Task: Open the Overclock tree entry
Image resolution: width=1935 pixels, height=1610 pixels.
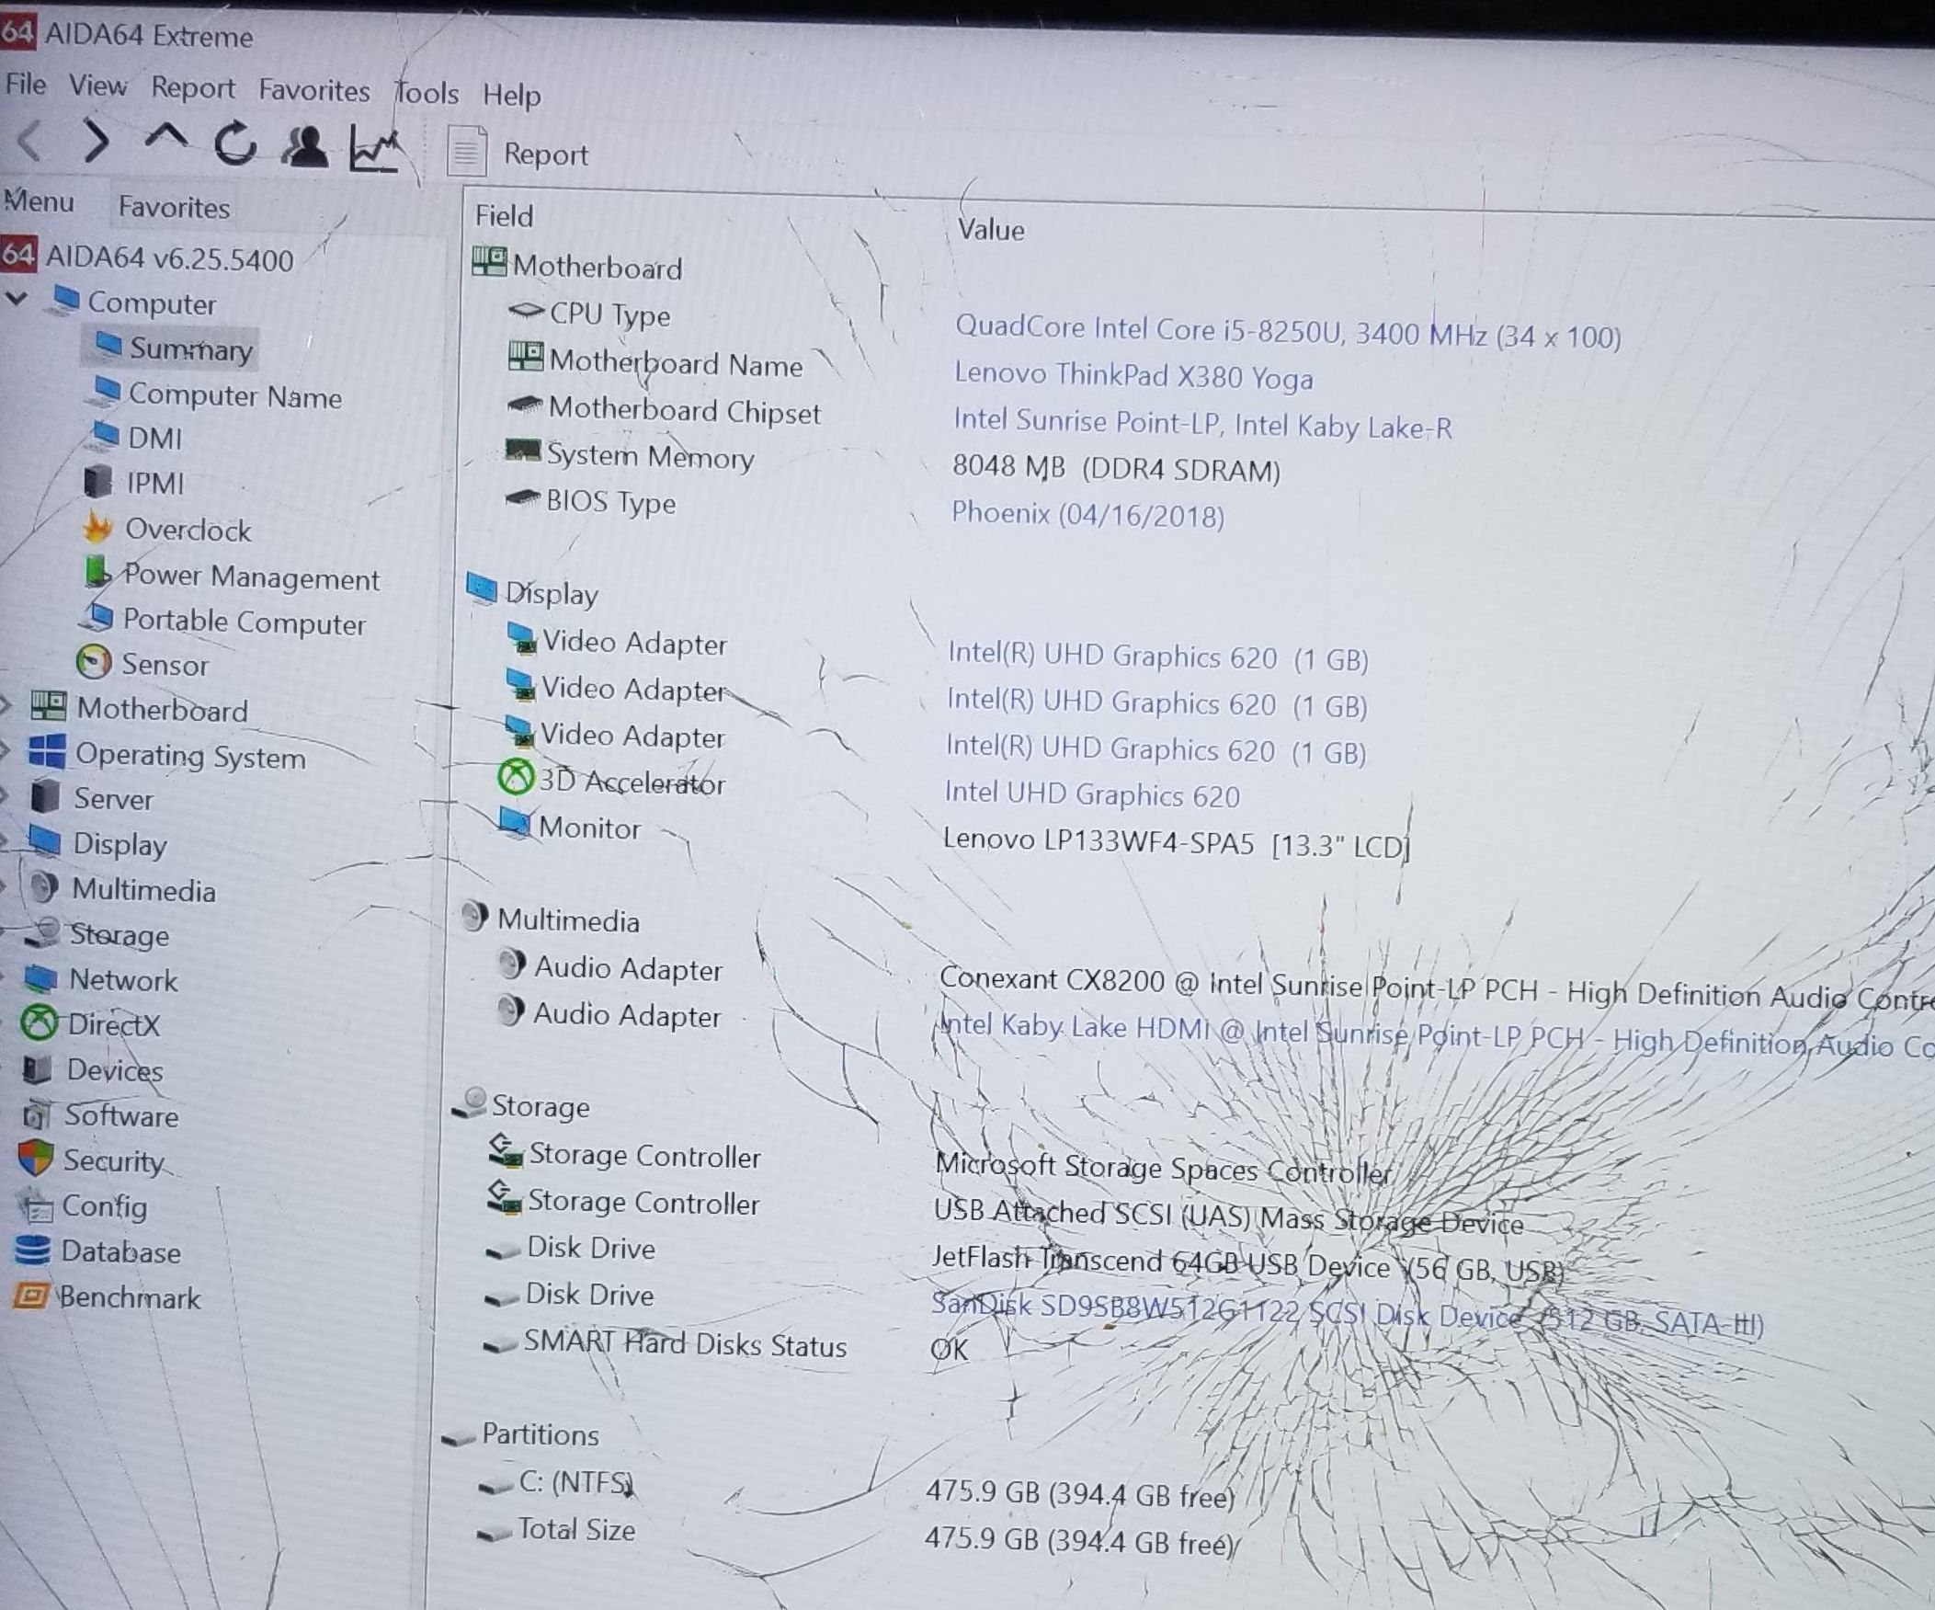Action: coord(187,530)
